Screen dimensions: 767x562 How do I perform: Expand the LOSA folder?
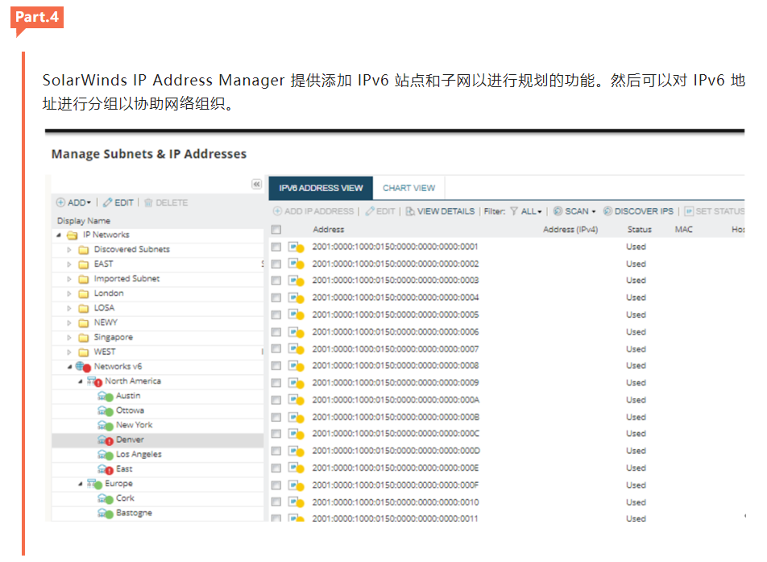pos(69,308)
